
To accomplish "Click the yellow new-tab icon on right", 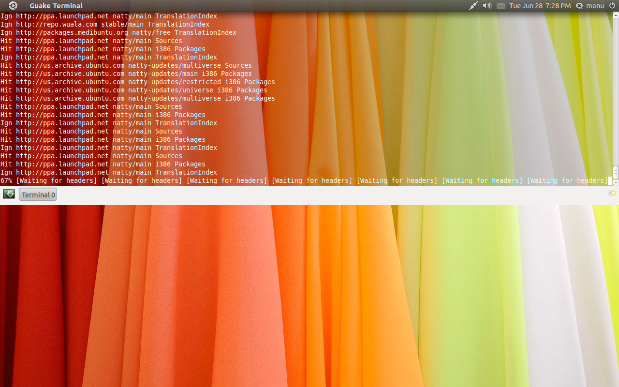I will [x=612, y=193].
